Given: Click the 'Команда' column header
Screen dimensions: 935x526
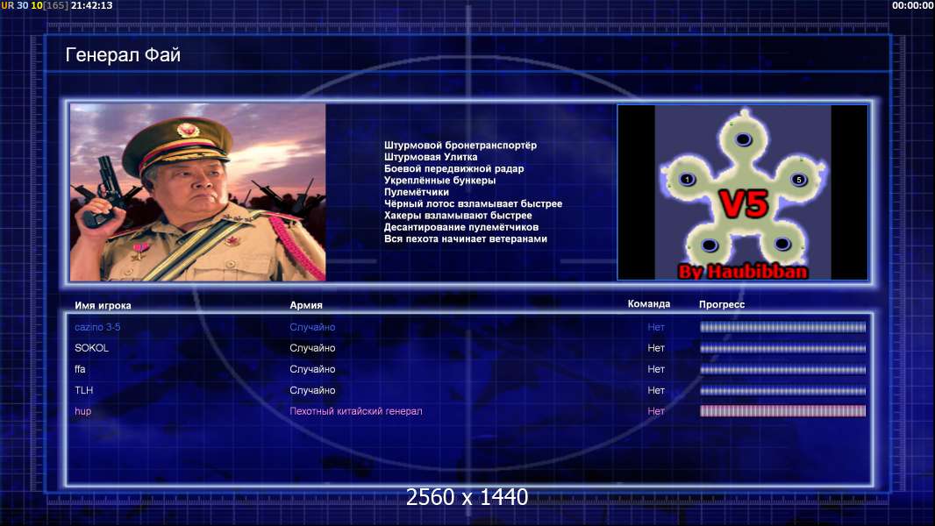Looking at the screenshot, I should click(649, 304).
